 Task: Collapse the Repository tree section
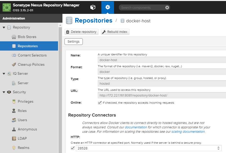(x=4, y=27)
